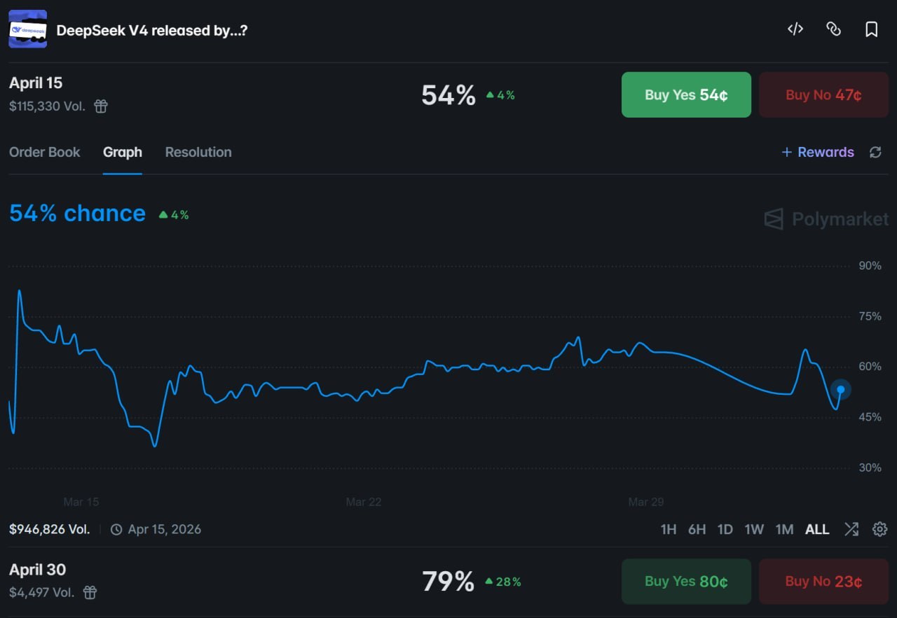Click Buy No 47¢ for April 15

pyautogui.click(x=823, y=94)
